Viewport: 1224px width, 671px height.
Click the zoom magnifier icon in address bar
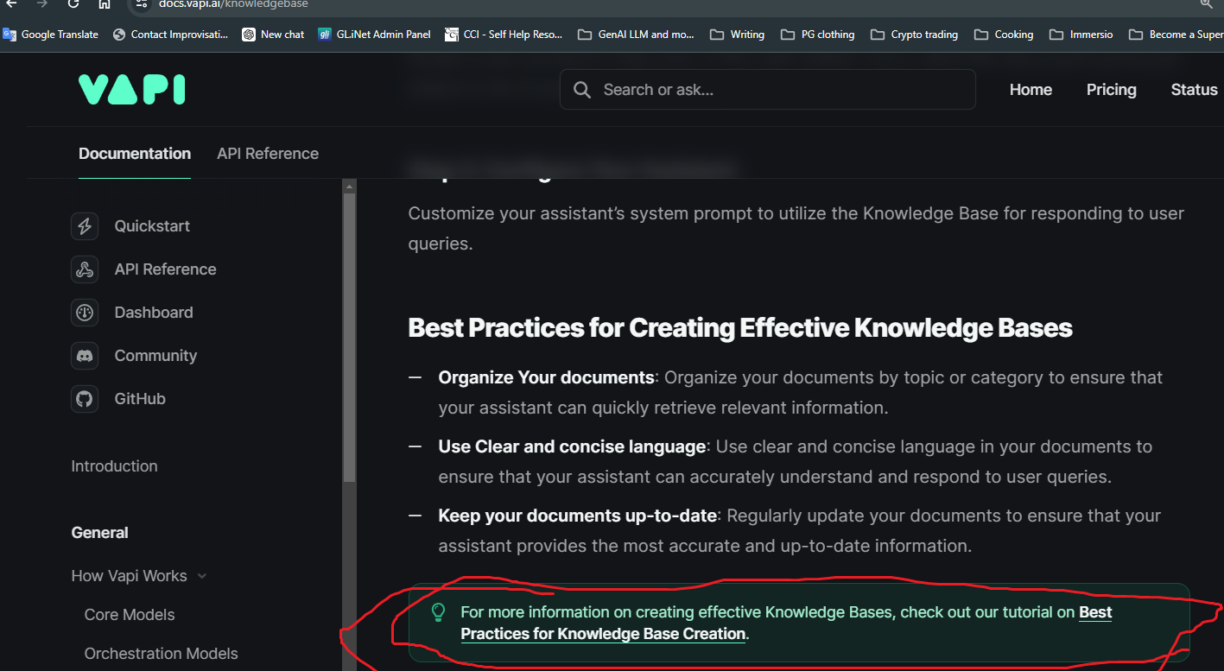[1207, 3]
